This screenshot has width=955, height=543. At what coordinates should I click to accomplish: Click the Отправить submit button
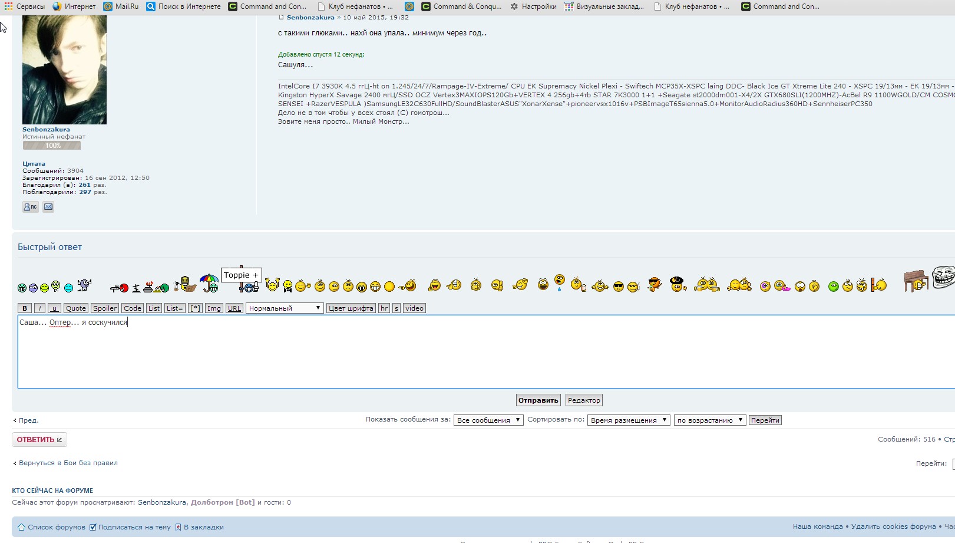pos(538,400)
